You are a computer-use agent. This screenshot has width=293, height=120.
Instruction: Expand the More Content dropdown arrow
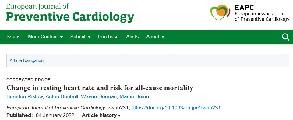coord(62,37)
